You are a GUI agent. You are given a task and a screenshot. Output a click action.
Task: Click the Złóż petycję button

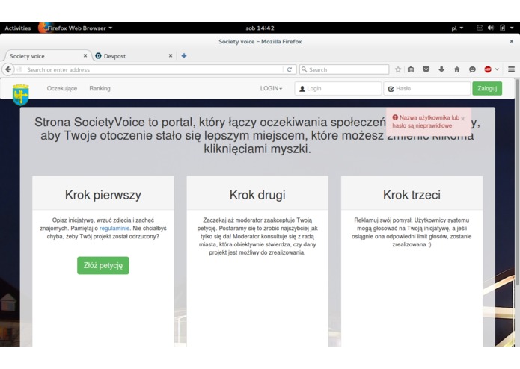(103, 265)
